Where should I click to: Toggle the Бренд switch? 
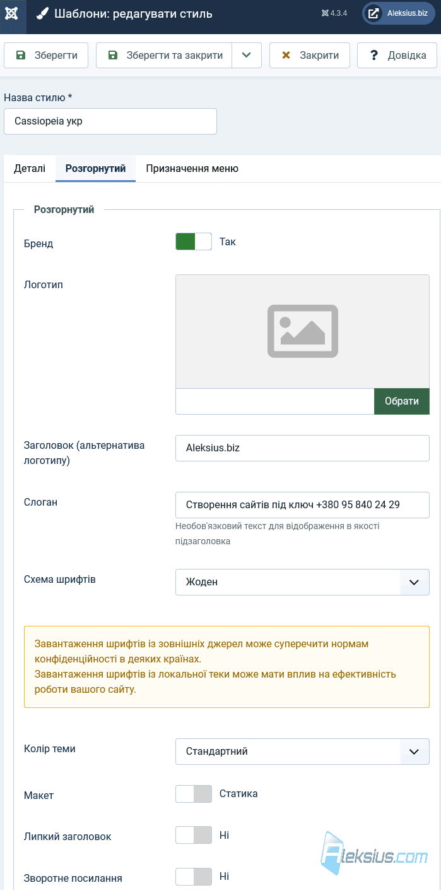tap(194, 241)
